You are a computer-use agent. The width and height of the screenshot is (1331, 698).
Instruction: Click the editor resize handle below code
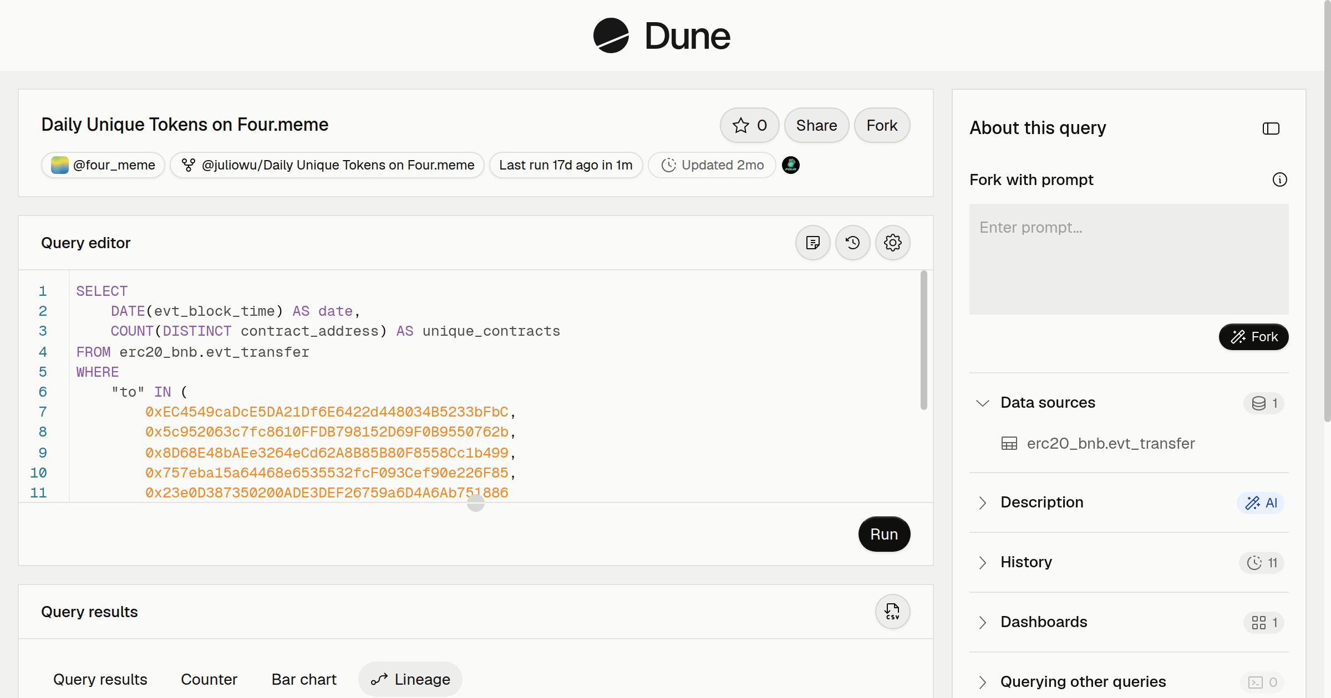point(476,503)
